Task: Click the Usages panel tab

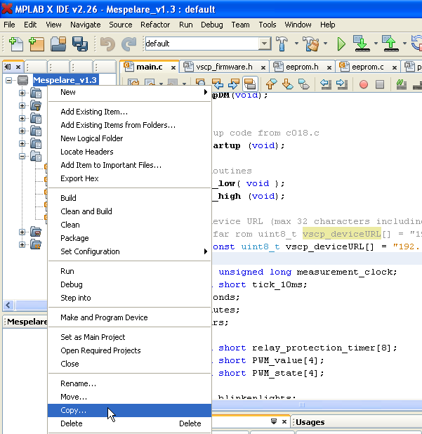Action: pos(310,422)
